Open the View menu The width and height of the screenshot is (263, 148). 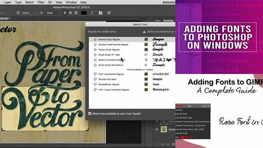pyautogui.click(x=59, y=2)
